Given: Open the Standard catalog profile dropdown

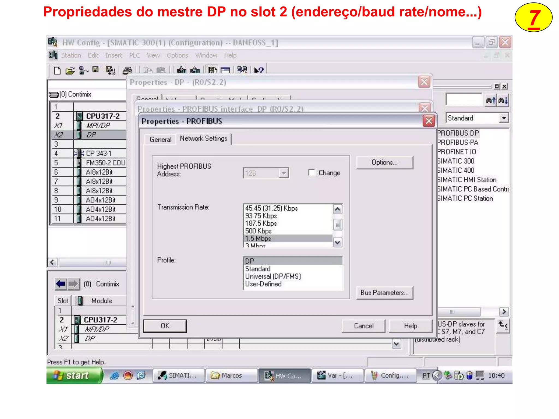Looking at the screenshot, I should [x=504, y=118].
